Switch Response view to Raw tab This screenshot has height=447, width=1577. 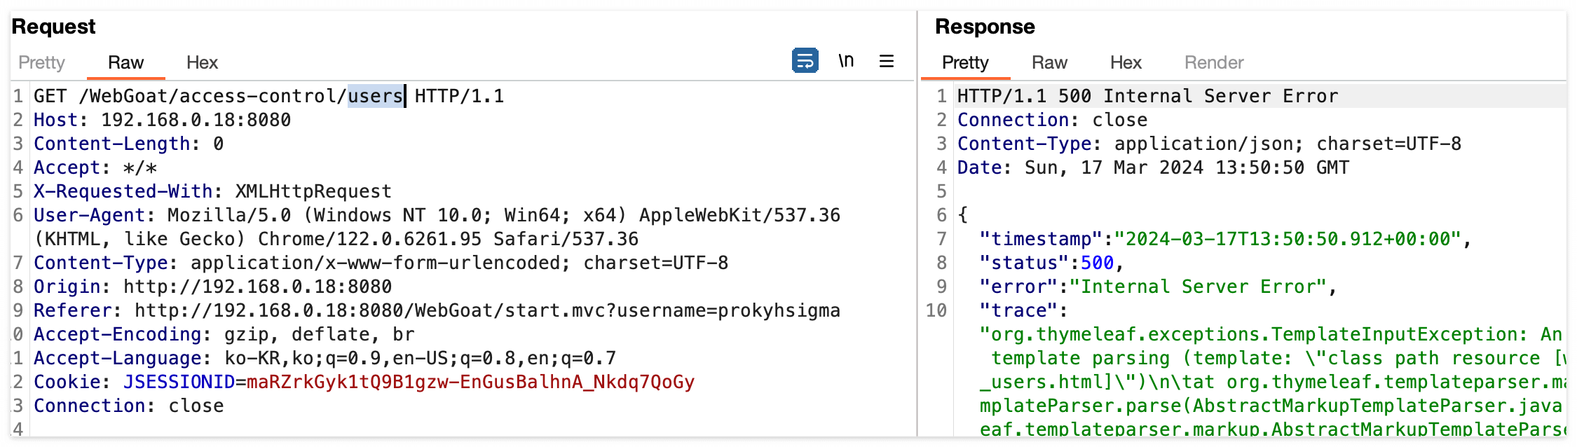pos(1049,63)
